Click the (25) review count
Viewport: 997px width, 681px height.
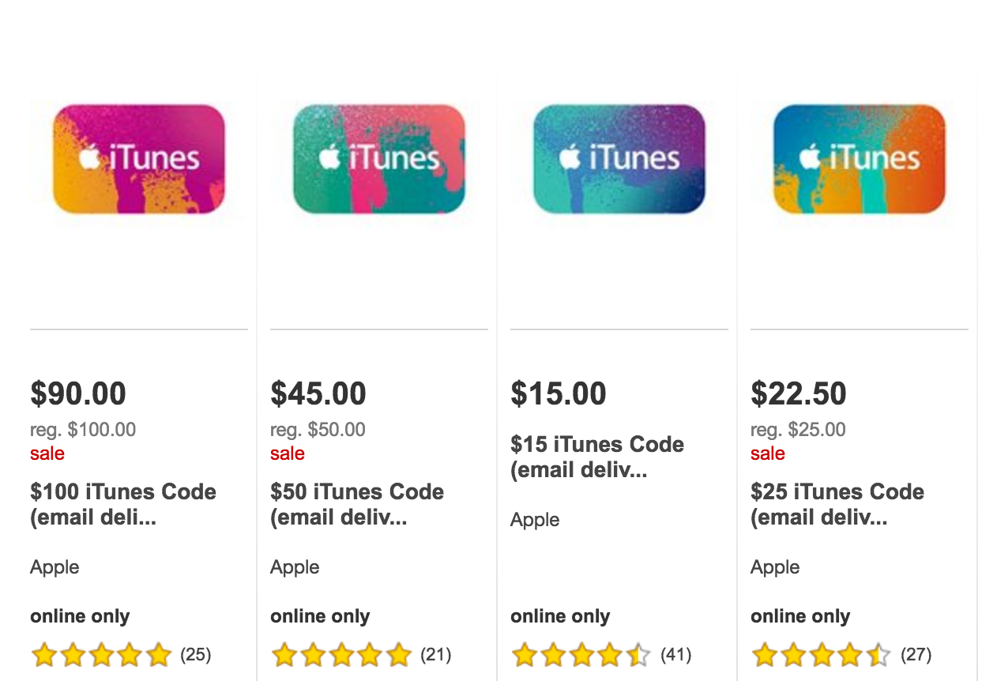click(196, 655)
